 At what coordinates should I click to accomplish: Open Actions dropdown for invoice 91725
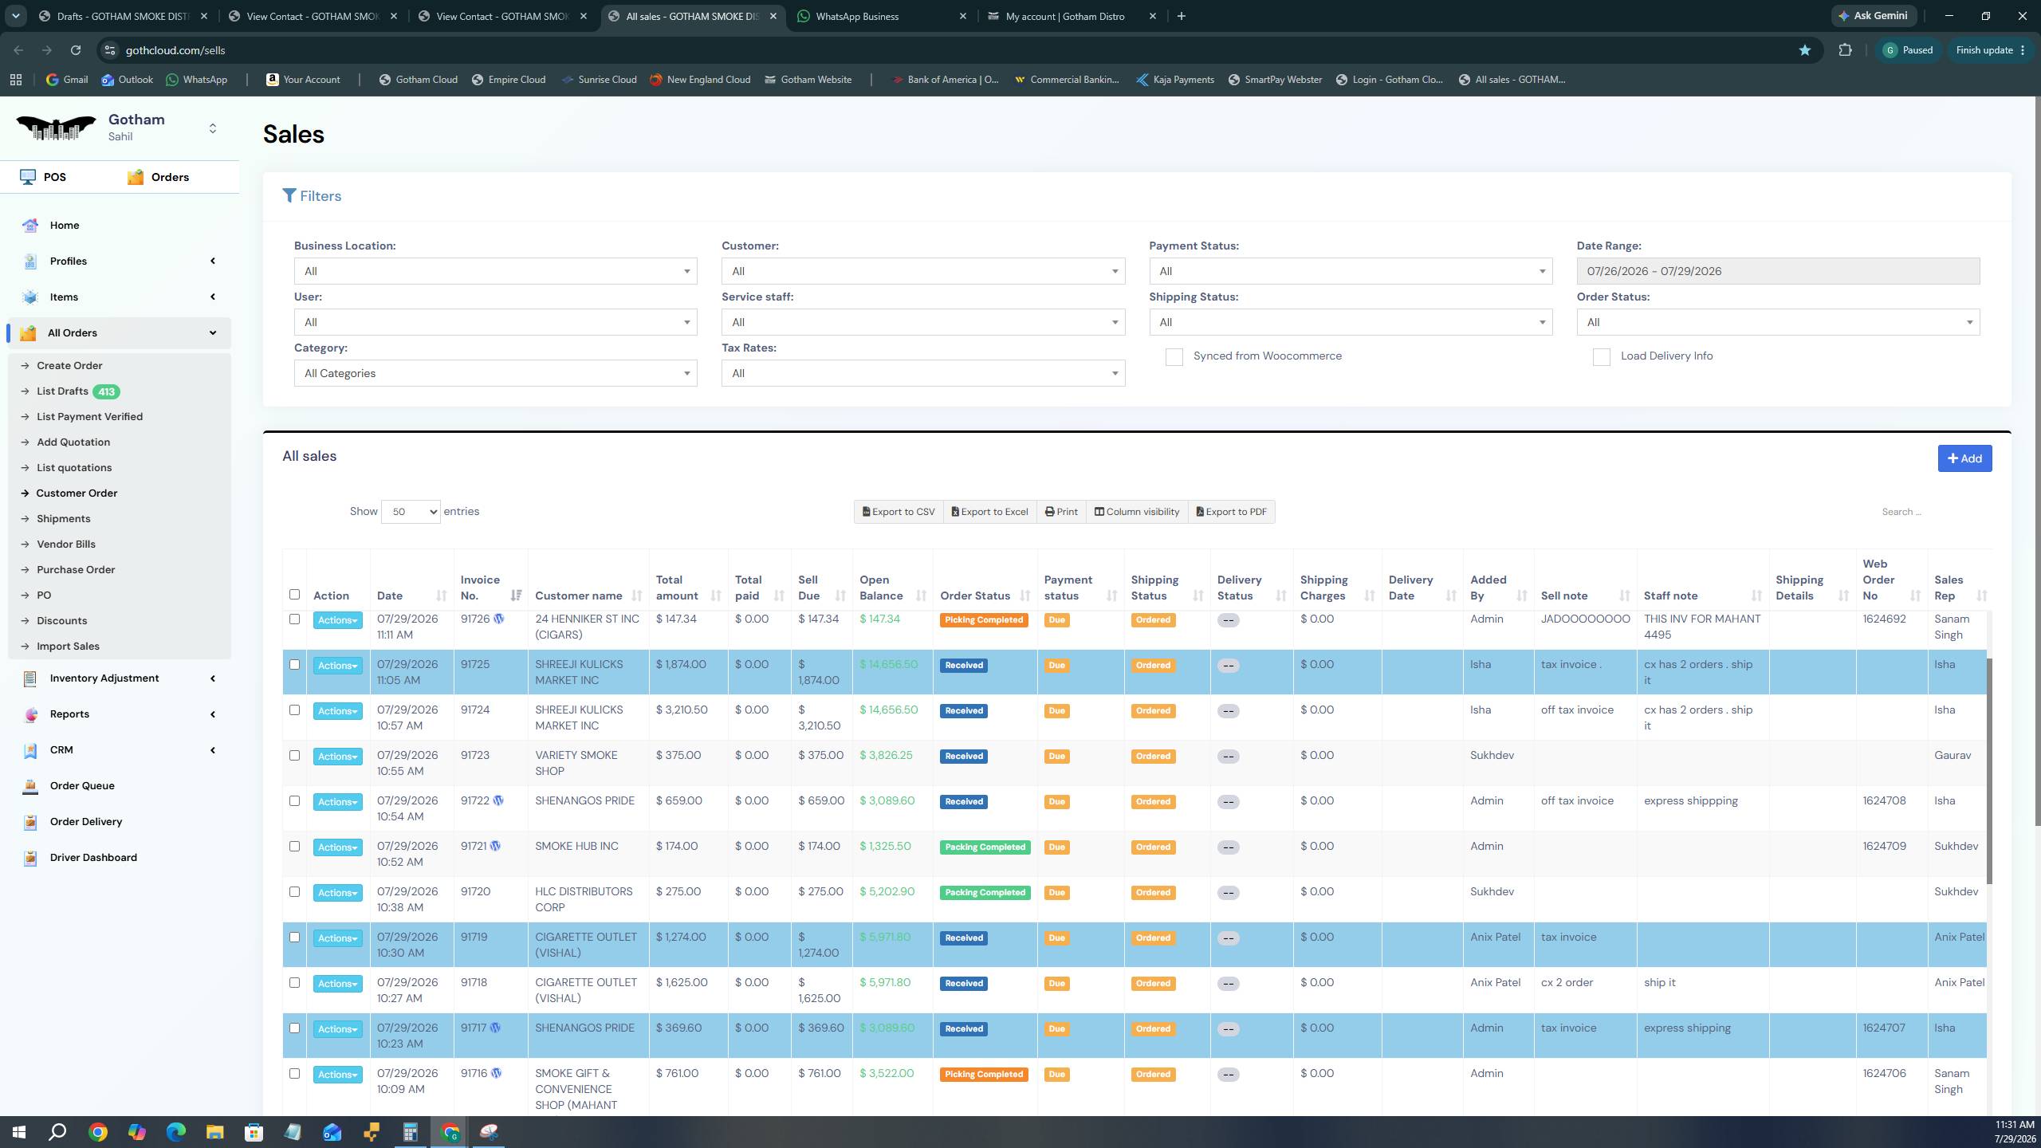[337, 666]
